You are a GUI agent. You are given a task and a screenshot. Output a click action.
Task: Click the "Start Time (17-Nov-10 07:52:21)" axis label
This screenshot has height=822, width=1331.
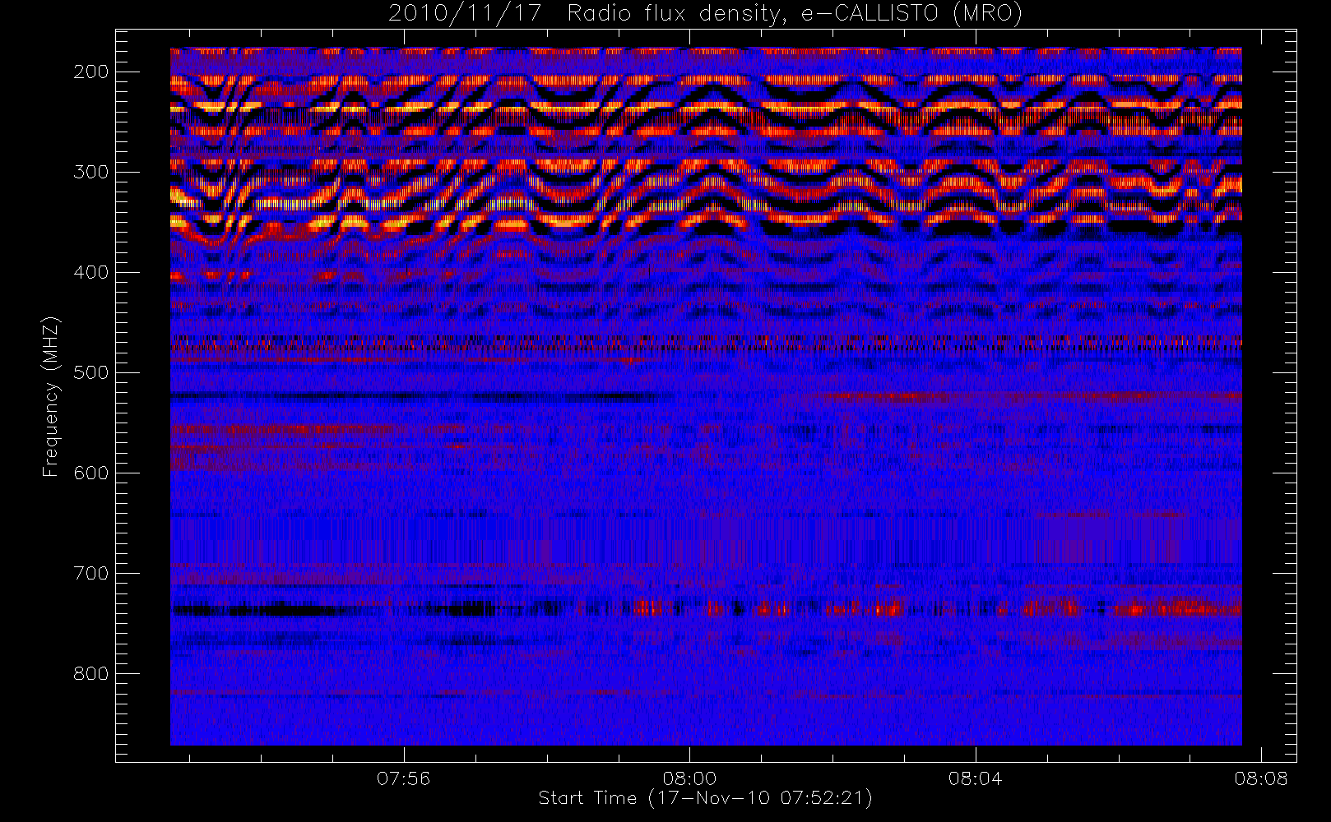(x=705, y=798)
